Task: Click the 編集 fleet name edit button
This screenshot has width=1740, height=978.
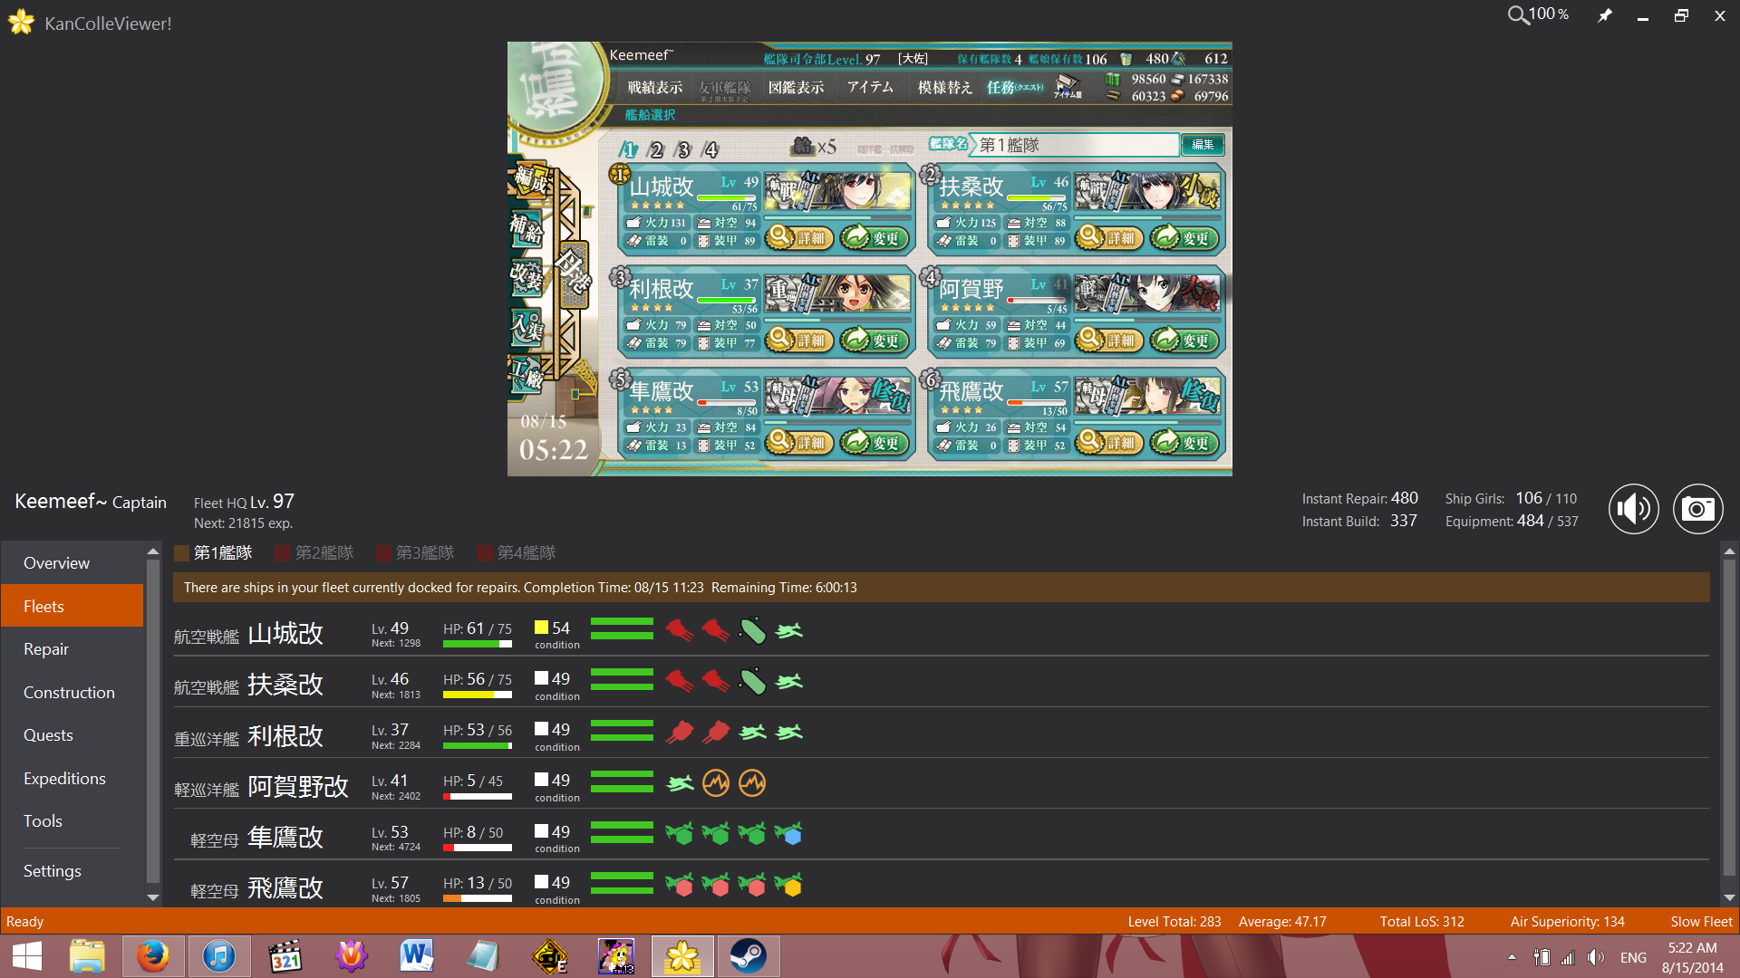Action: click(x=1203, y=145)
